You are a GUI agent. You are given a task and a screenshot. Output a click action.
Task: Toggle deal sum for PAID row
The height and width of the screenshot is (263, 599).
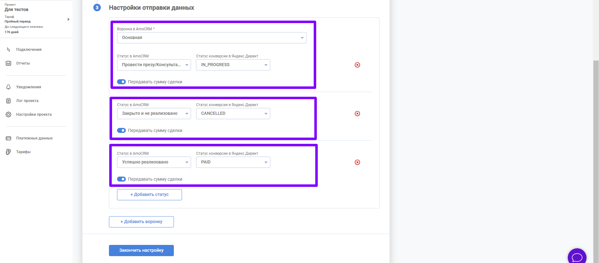click(121, 179)
